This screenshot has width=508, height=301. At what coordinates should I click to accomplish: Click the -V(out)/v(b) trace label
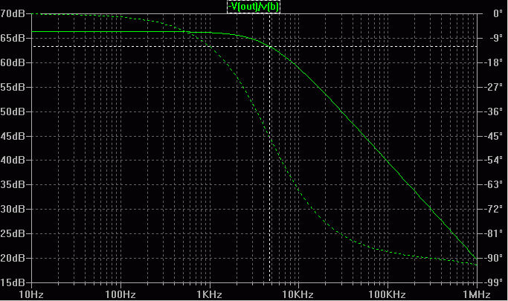pos(254,7)
